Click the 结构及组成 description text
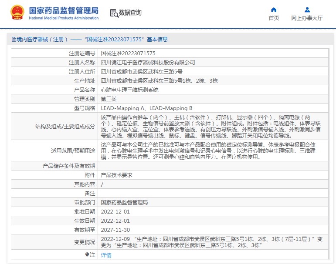Screen dimensions: 336x264 [210, 126]
